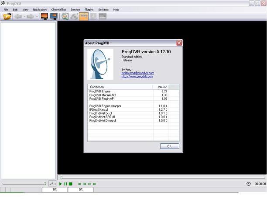This screenshot has width=267, height=200.
Task: Open the Navigation menu
Action: click(40, 10)
